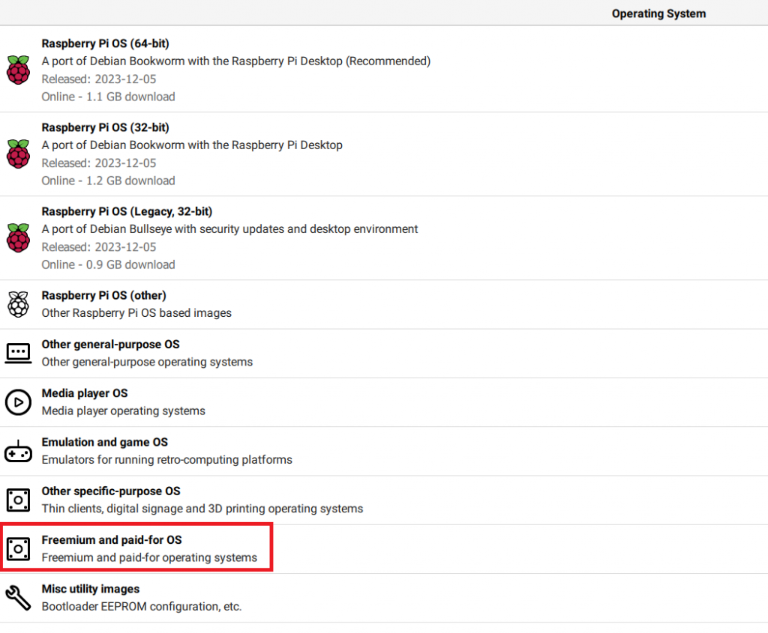Open the "Raspberry Pi OS (other)" title entry
The image size is (768, 633).
pyautogui.click(x=103, y=295)
